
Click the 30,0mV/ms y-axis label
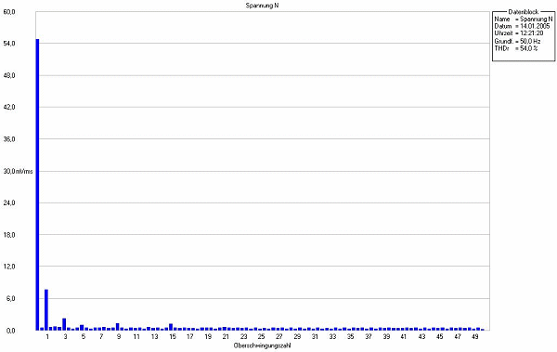tap(18, 172)
